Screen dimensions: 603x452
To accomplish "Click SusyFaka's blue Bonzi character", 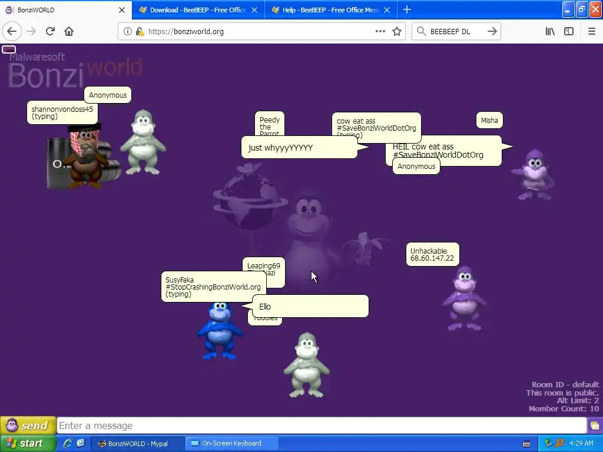I will [x=220, y=331].
